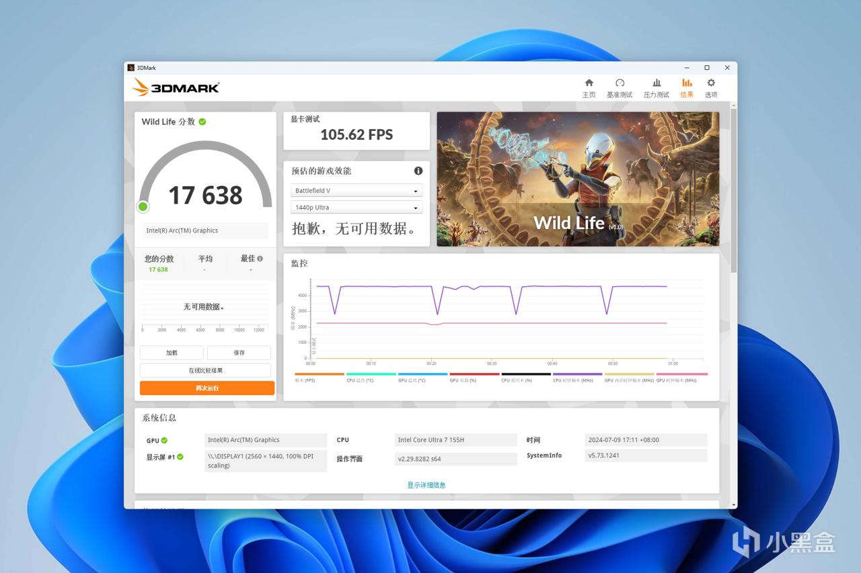861x573 pixels.
Task: Click the DISPLAY1 2560 × 1440 field
Action: [x=266, y=461]
